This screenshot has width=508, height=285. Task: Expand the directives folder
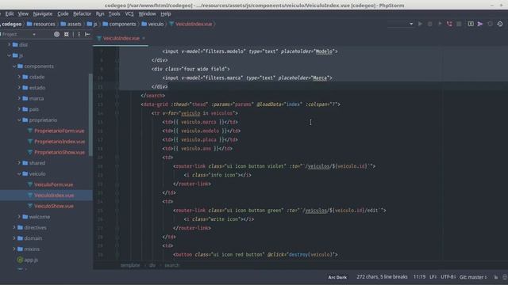[14, 227]
